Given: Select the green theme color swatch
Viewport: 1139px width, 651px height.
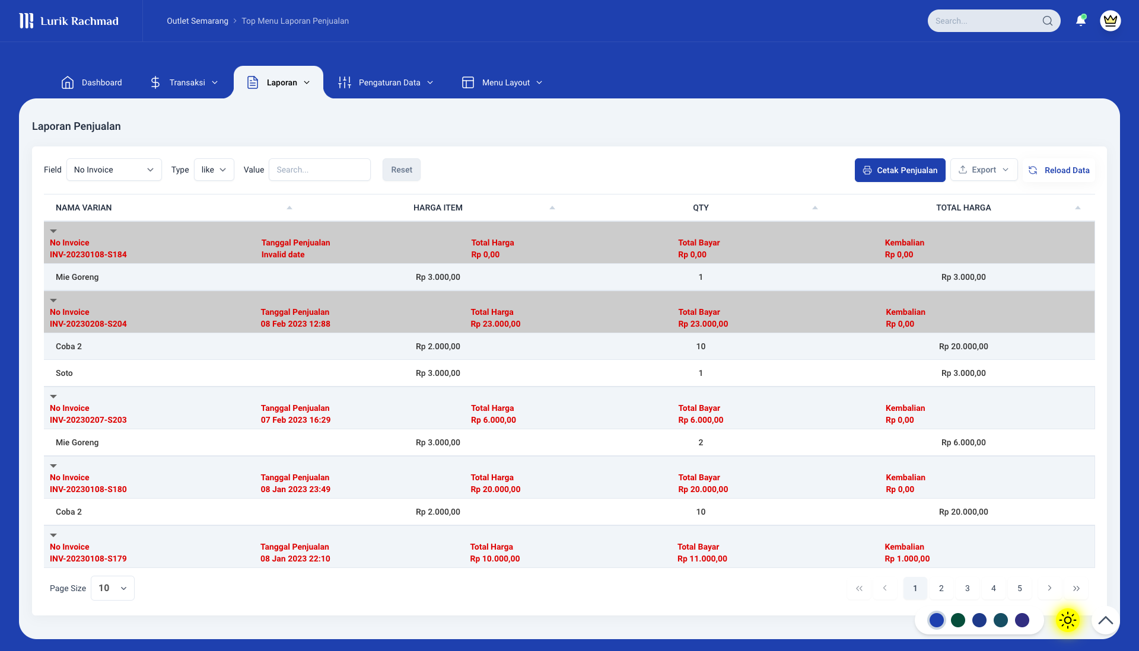Looking at the screenshot, I should pos(957,620).
